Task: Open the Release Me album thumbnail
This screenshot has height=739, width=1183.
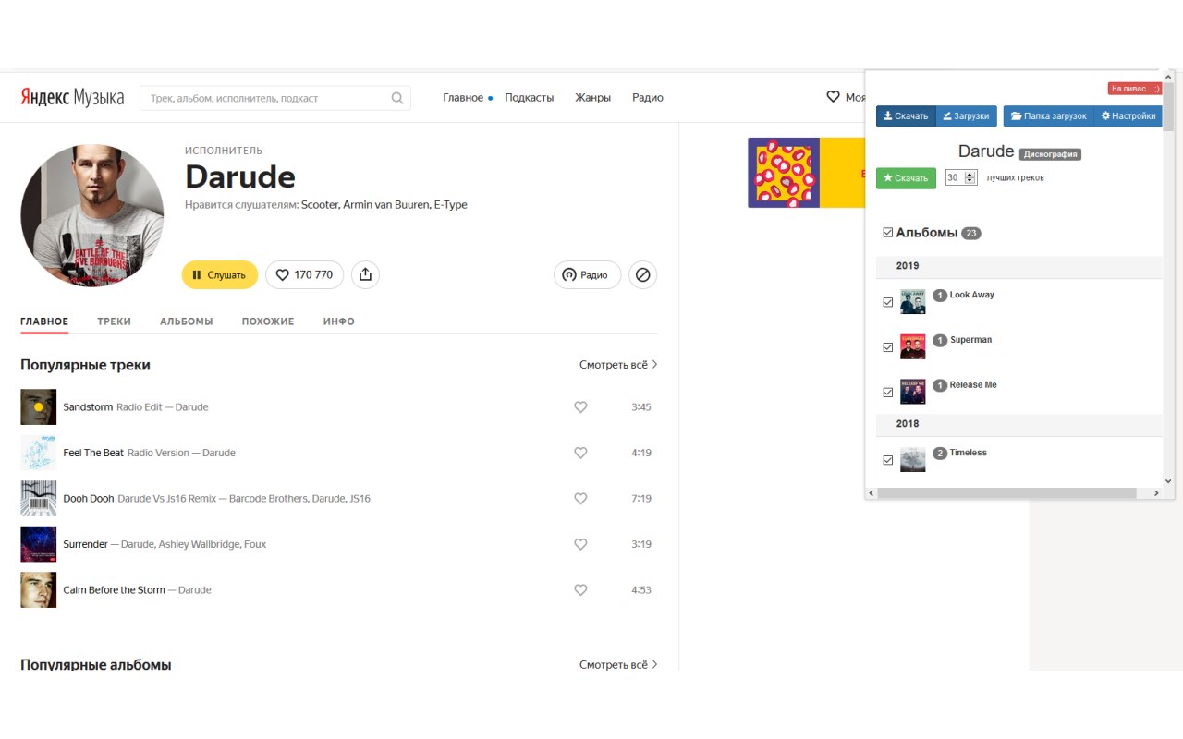Action: click(912, 392)
